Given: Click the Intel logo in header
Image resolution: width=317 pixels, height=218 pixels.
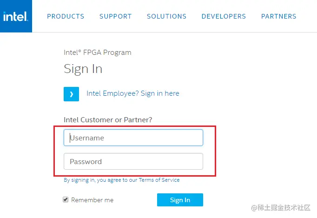Looking at the screenshot, I should click(x=16, y=16).
